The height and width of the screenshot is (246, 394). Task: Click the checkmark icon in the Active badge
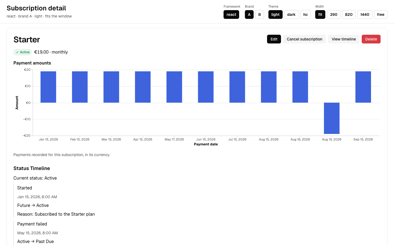pyautogui.click(x=17, y=52)
